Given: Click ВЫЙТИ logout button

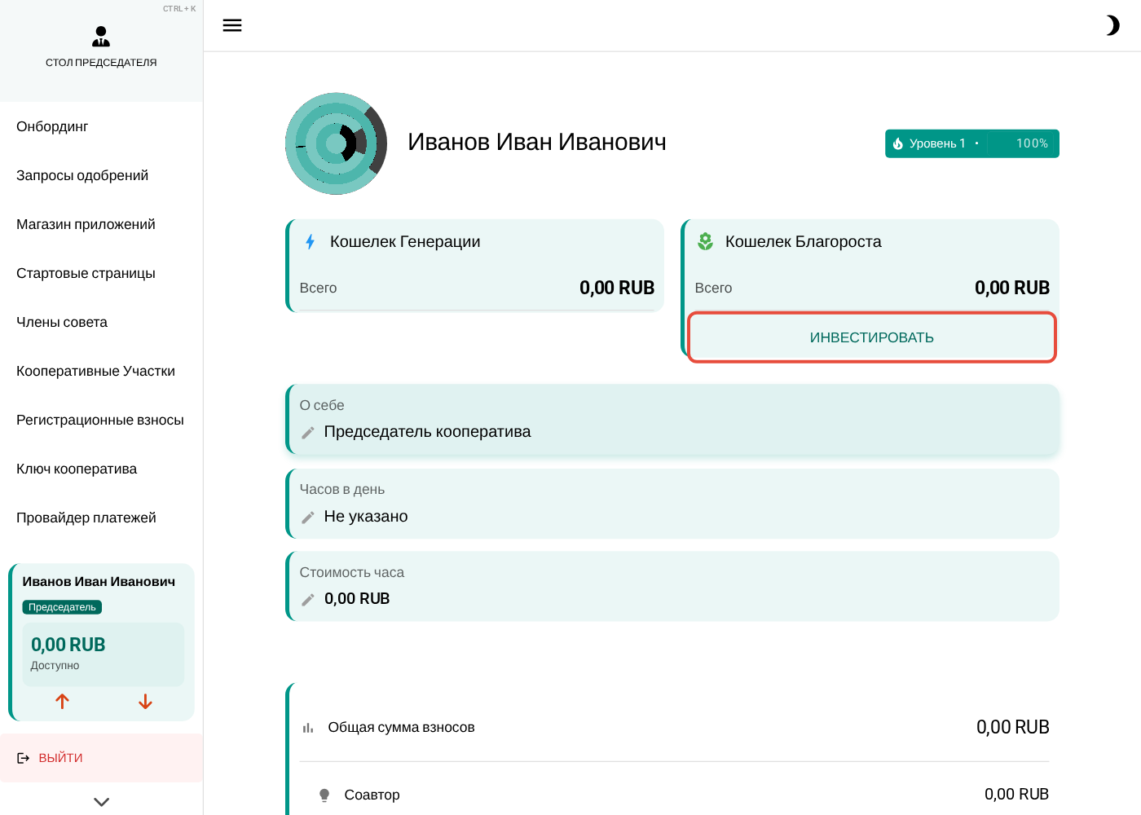Looking at the screenshot, I should click(x=101, y=758).
